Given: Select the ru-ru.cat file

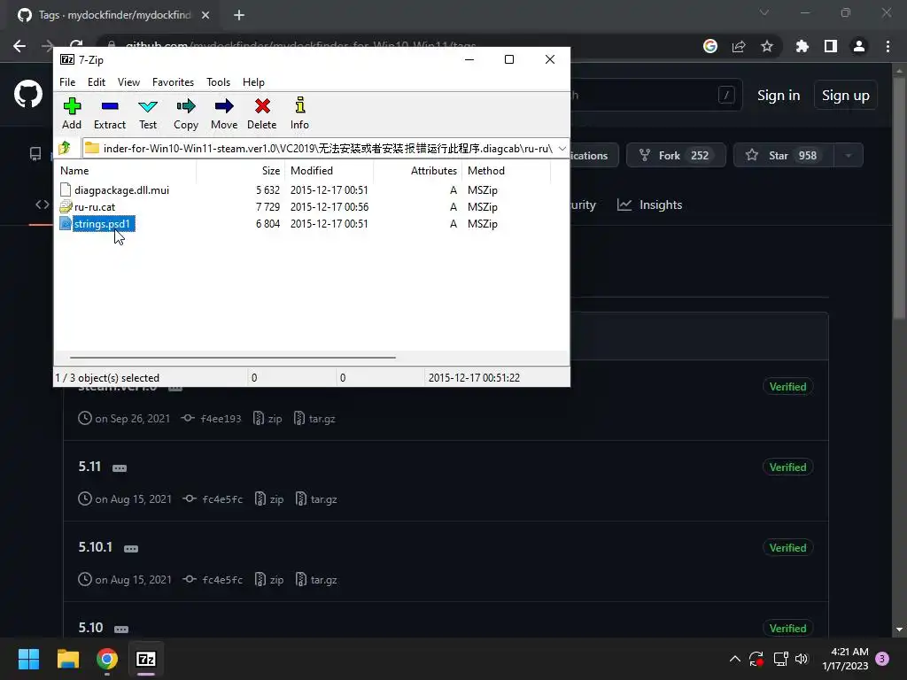Looking at the screenshot, I should (x=95, y=207).
